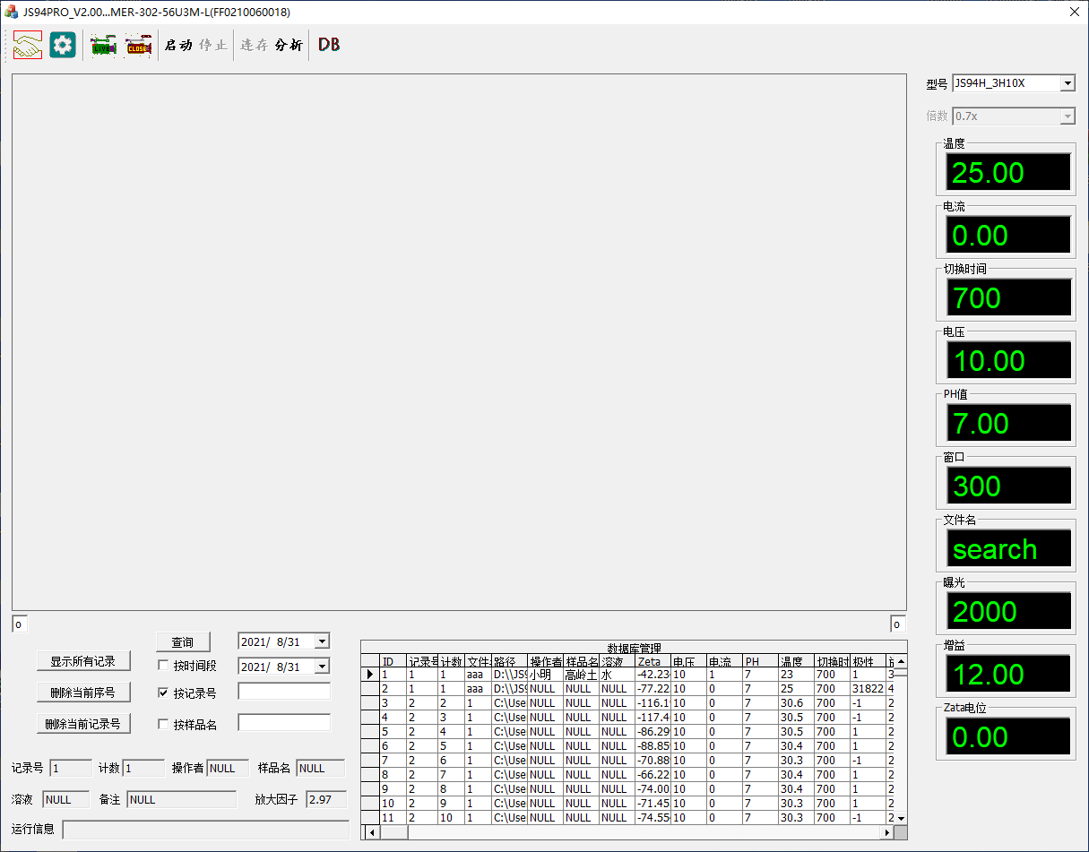The height and width of the screenshot is (852, 1089).
Task: Click the 显示所有记录 button
Action: (x=83, y=661)
